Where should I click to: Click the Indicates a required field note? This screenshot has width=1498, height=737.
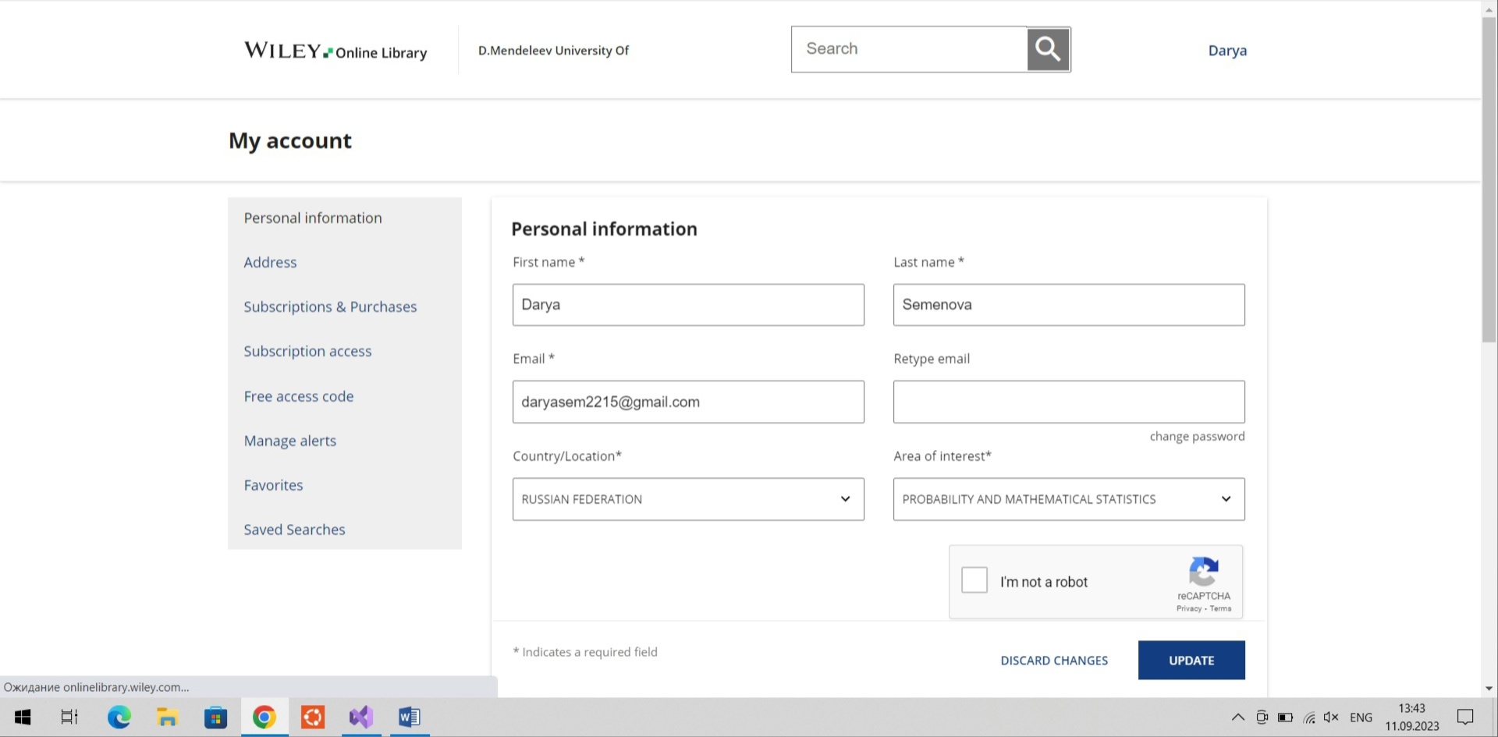pyautogui.click(x=585, y=652)
